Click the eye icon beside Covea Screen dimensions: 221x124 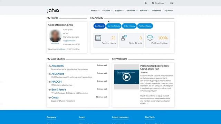[50, 98]
